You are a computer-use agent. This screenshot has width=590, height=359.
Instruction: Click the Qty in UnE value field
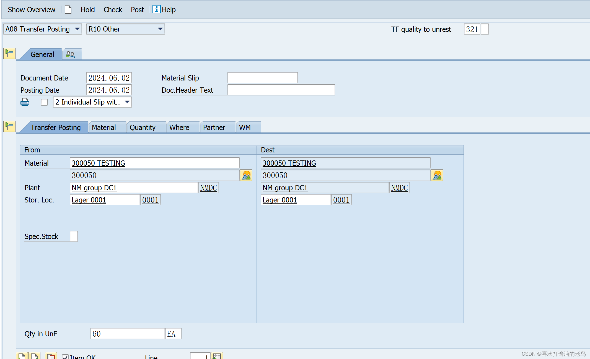click(x=127, y=334)
